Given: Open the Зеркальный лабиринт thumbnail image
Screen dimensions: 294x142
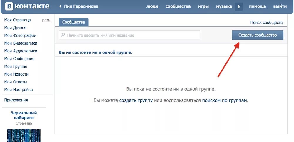Looking at the screenshot, I should click(24, 135).
